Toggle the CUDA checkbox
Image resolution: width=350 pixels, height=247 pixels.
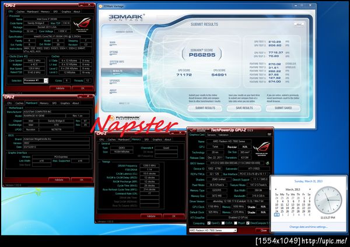(223, 223)
